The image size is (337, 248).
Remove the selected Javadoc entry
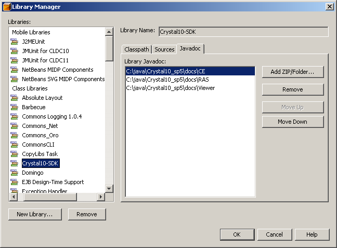pyautogui.click(x=293, y=89)
